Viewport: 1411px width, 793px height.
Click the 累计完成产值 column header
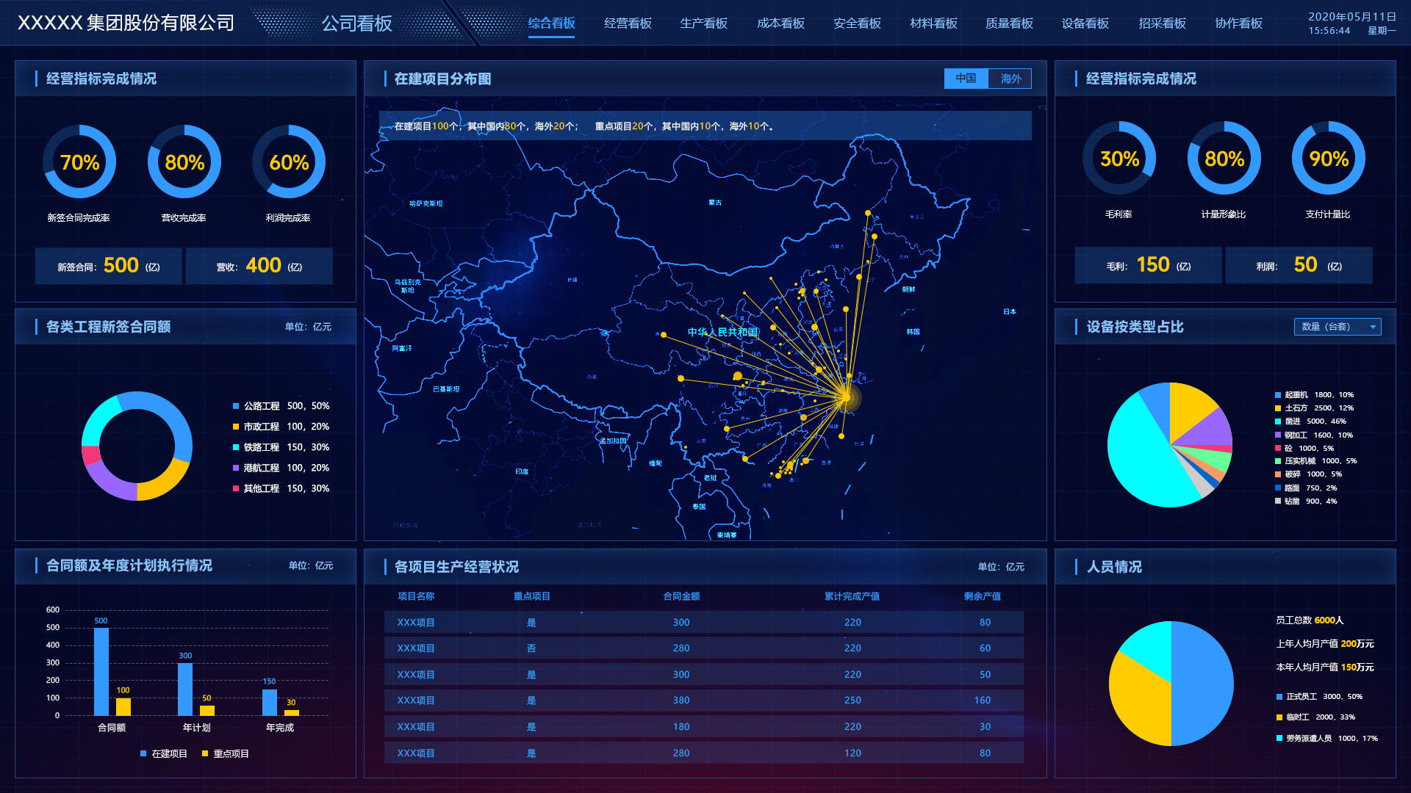tap(852, 596)
